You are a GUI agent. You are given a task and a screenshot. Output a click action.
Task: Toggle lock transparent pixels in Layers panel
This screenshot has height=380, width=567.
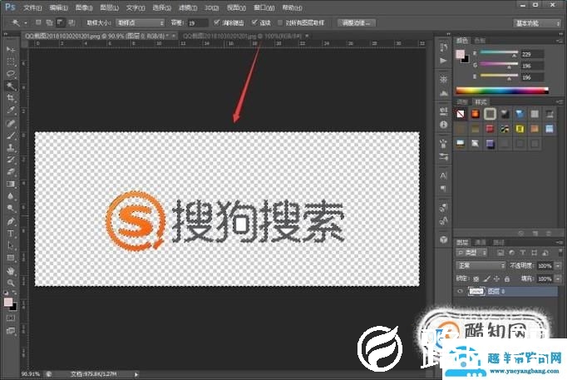point(476,279)
